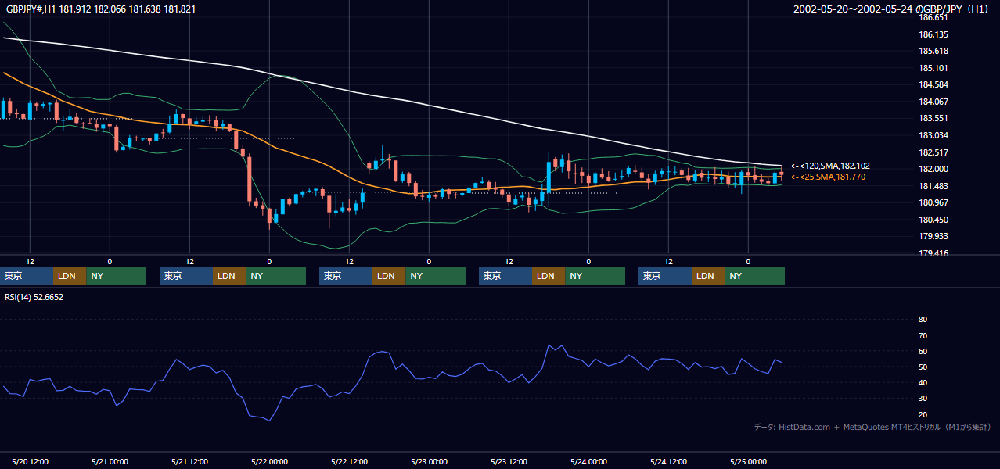Click RSI scale value 40
Image resolution: width=1000 pixels, height=469 pixels.
point(923,383)
